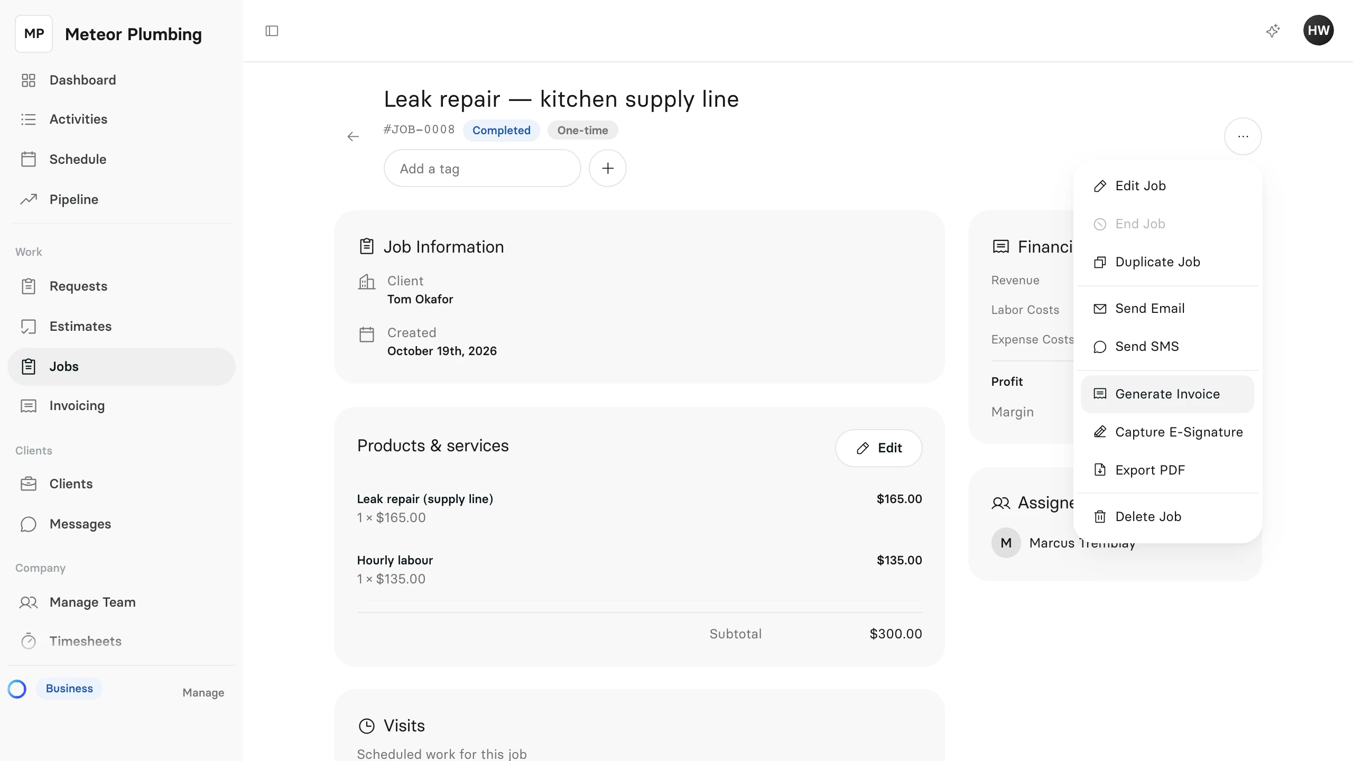Click the plus button beside tag field
Image resolution: width=1353 pixels, height=761 pixels.
(608, 169)
